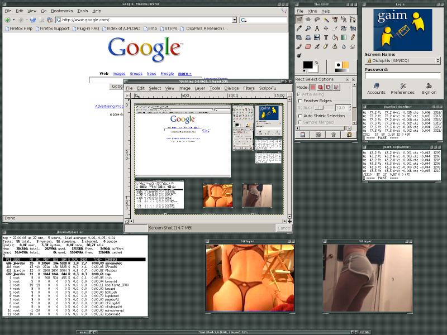This screenshot has width=447, height=335.
Task: Activate the Eraser tool
Action: point(308,46)
